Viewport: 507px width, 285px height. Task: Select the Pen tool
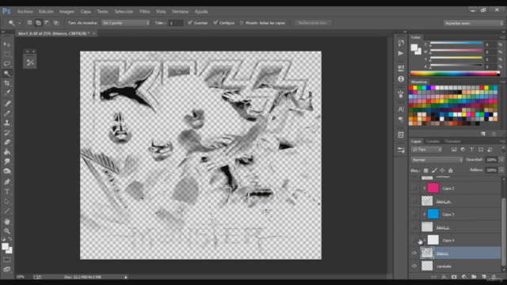(x=7, y=182)
